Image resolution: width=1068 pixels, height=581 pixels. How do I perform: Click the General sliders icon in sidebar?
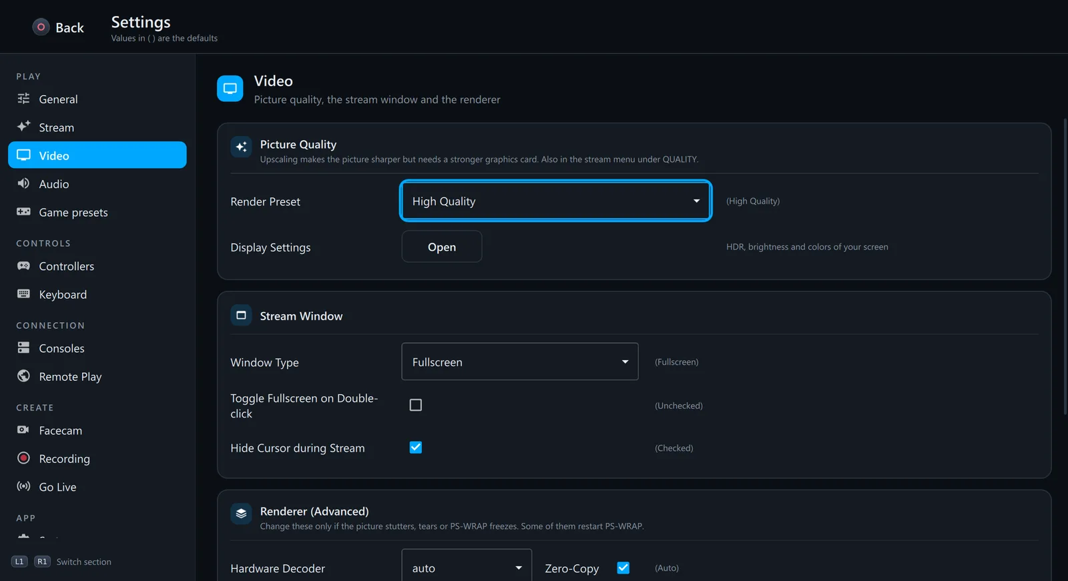(x=23, y=99)
